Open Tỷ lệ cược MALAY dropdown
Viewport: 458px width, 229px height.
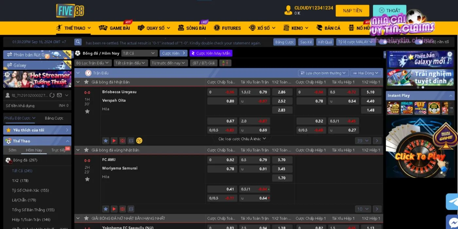point(355,42)
